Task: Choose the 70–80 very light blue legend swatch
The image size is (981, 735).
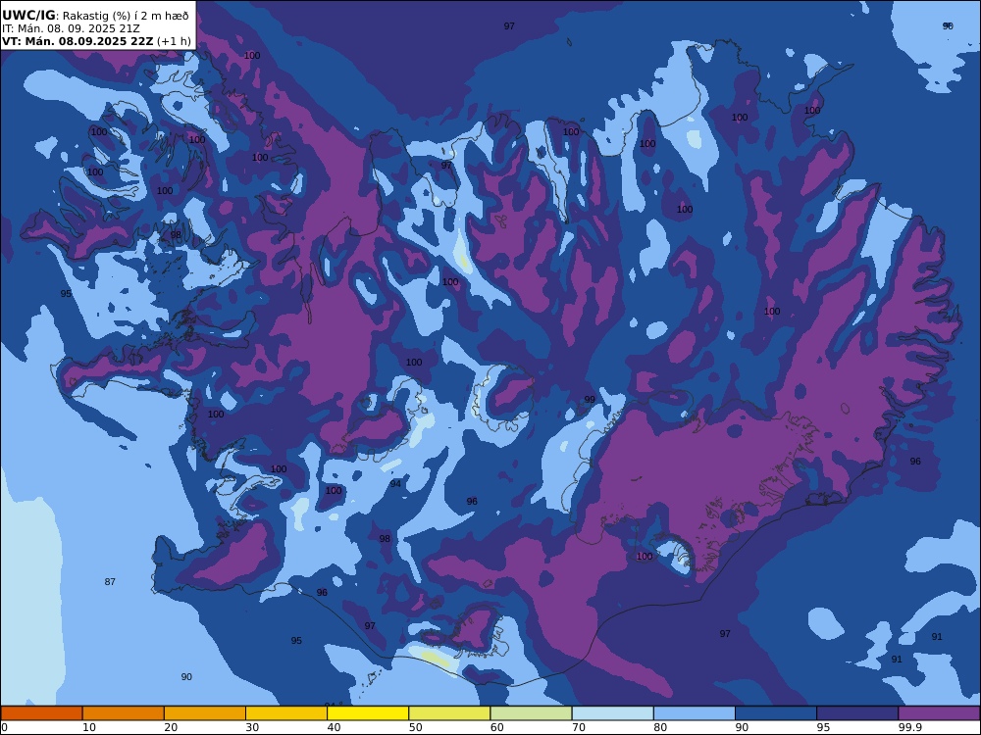Action: (x=612, y=713)
